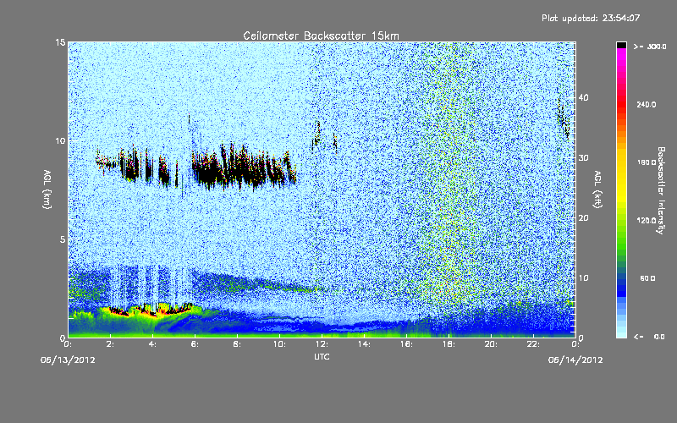Click the "20:" hour tick label
Screen dimensions: 677x423
[491, 344]
